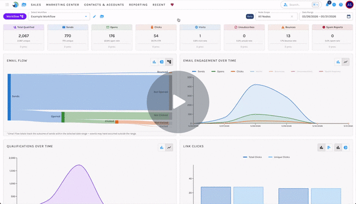The width and height of the screenshot is (356, 204).
Task: Open the Select Workflow dropdown
Action: 59,16
